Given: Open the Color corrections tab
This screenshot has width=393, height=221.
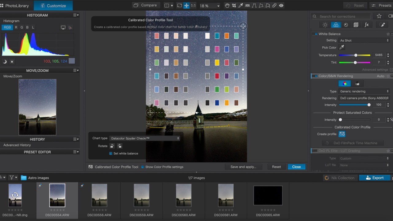Looking at the screenshot, I should pos(336,25).
